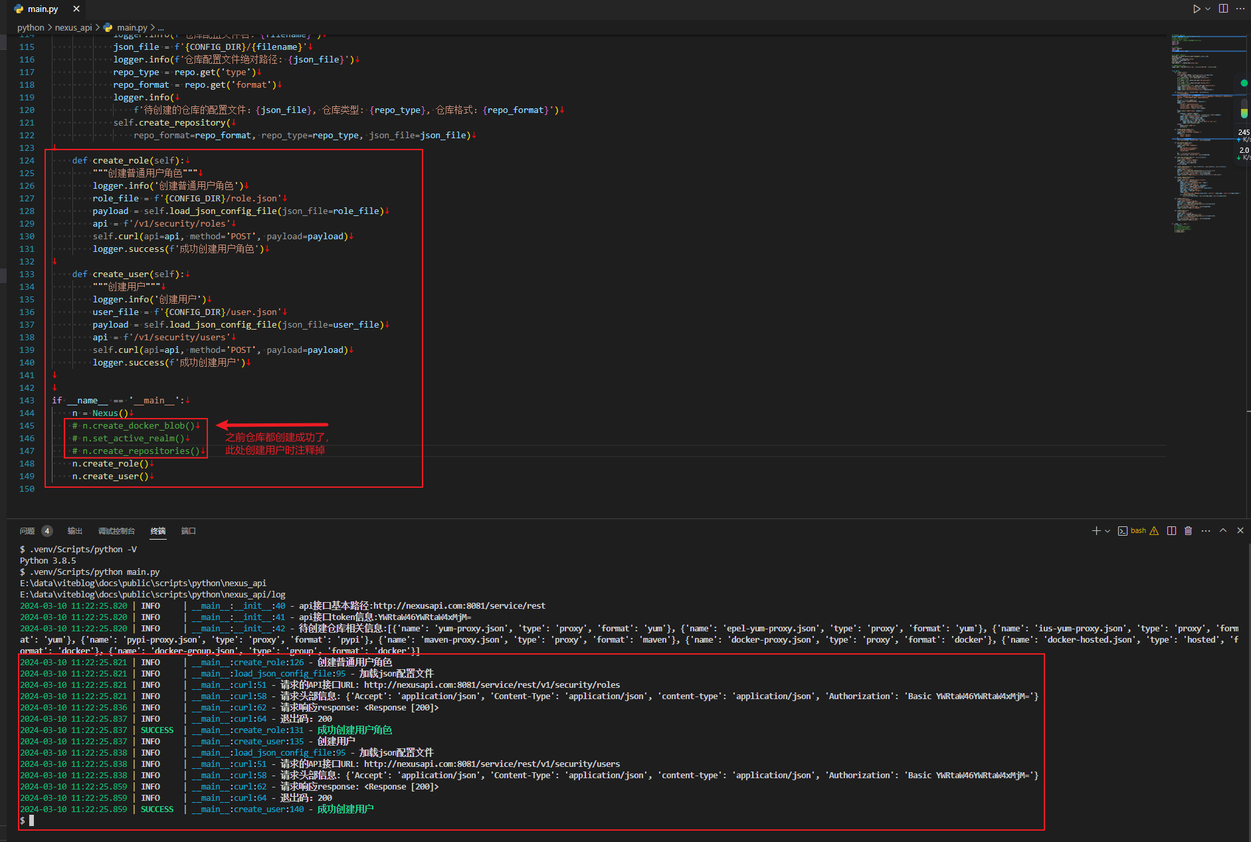Click api users path on line 138

point(162,337)
